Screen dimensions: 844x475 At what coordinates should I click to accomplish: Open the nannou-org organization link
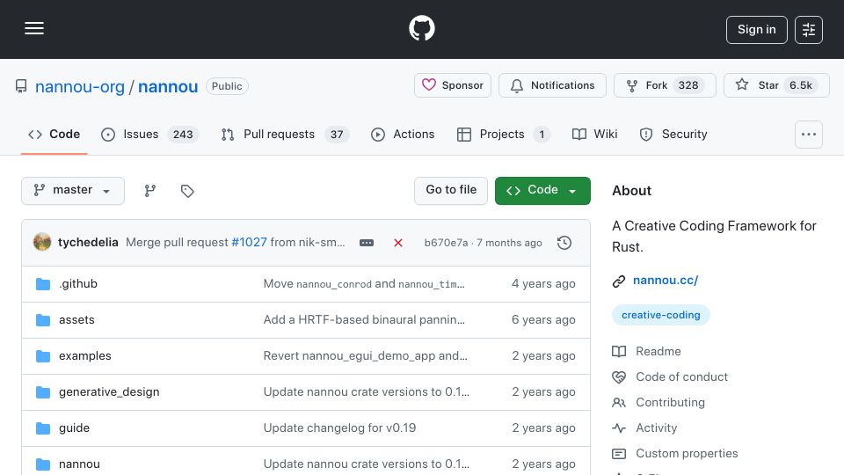[80, 86]
